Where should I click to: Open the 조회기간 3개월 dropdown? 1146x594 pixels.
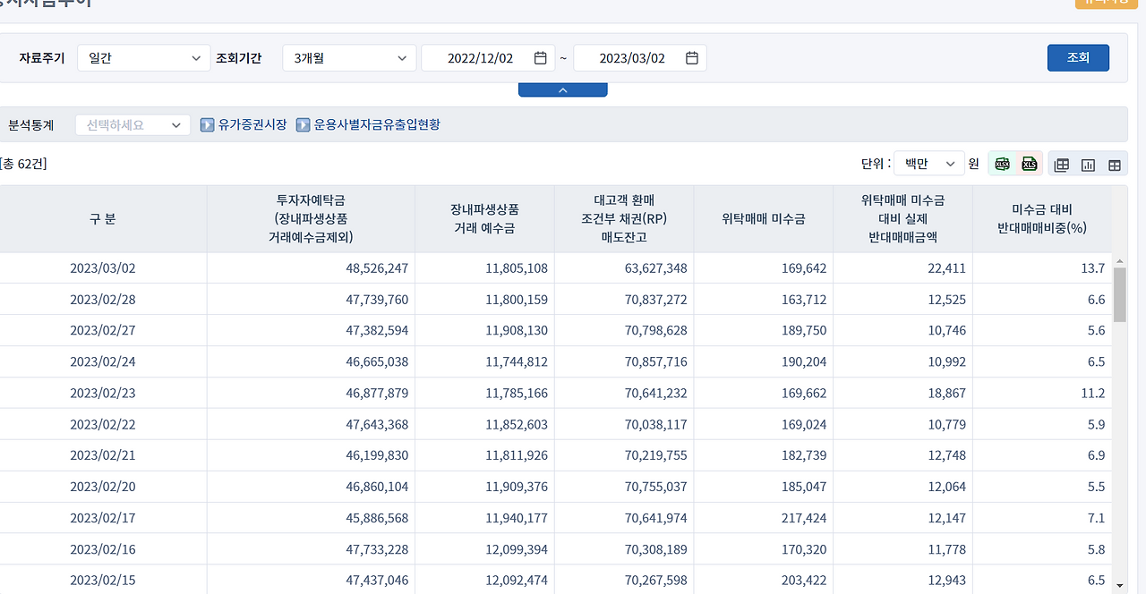point(349,58)
